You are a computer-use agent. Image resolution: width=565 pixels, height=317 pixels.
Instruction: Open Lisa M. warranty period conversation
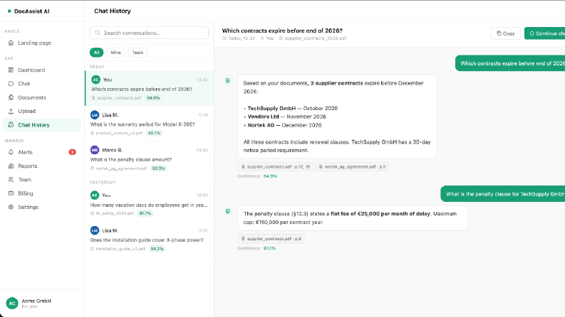149,124
